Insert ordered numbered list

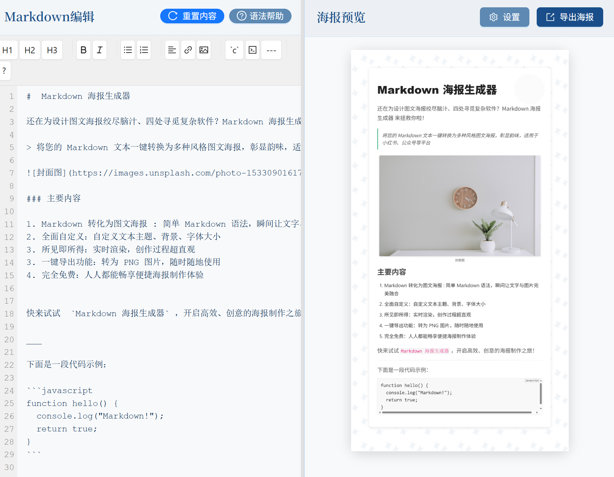(x=144, y=50)
